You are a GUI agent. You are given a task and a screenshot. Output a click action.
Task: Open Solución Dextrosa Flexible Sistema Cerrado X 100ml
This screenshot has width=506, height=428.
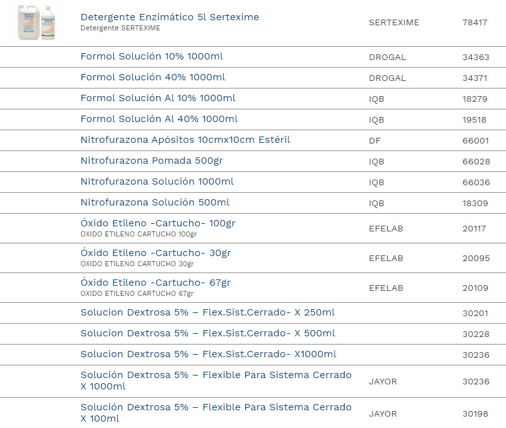pos(216,408)
